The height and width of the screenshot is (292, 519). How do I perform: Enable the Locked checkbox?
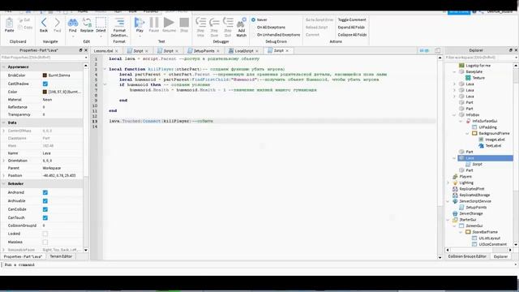45,234
